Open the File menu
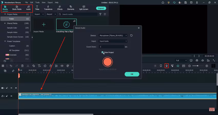The width and height of the screenshot is (218, 115). coord(26,3)
